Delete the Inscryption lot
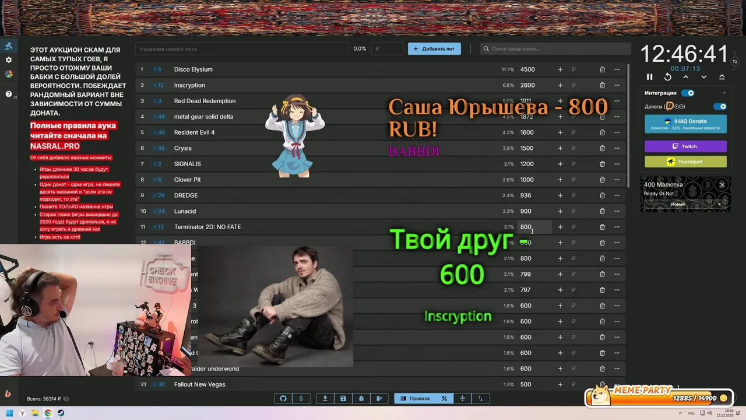 (x=602, y=85)
